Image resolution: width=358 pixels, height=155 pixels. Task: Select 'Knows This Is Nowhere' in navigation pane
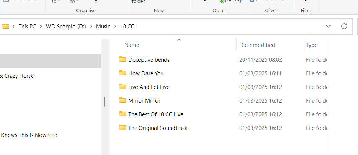click(x=29, y=135)
